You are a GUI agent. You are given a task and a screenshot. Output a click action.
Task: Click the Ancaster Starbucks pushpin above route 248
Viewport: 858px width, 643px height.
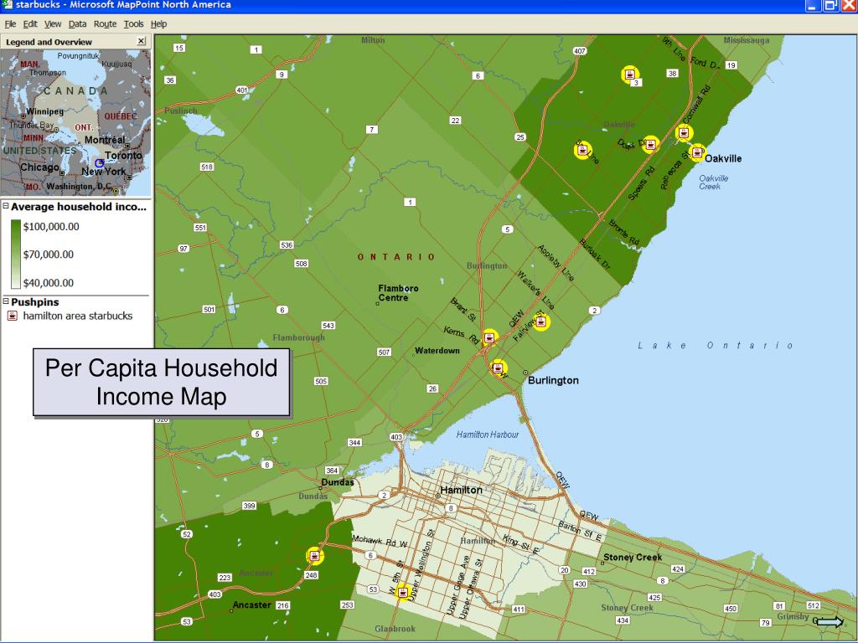[315, 556]
